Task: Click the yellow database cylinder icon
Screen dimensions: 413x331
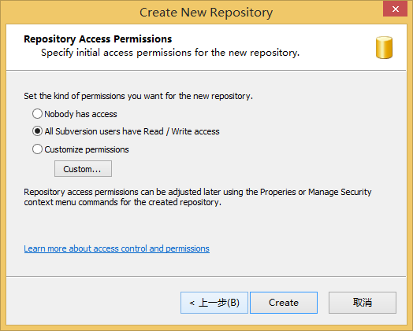Action: 384,47
